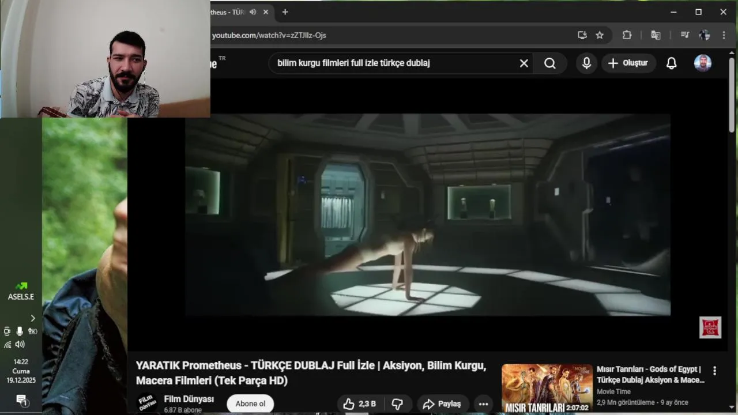Open the location/battery tray icon
This screenshot has height=415, width=738.
coord(33,331)
